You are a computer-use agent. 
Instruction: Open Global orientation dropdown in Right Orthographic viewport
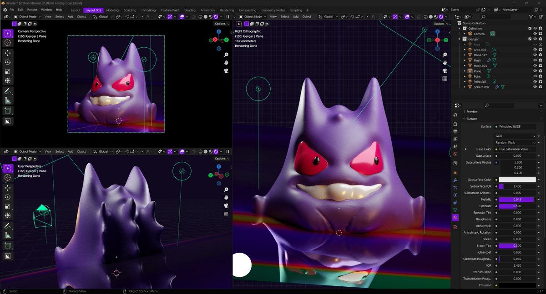[x=328, y=17]
